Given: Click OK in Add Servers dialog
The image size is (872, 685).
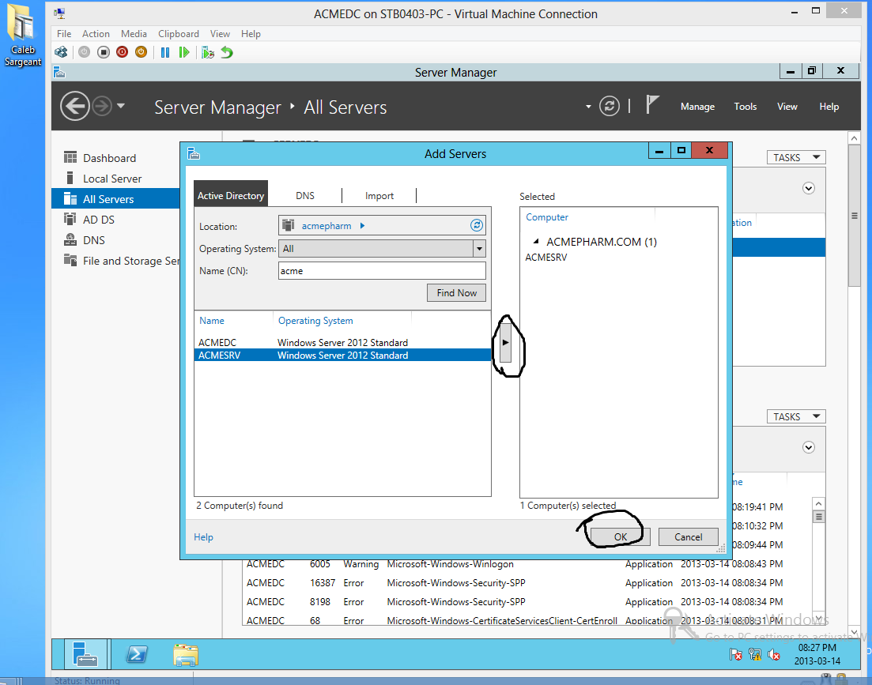Looking at the screenshot, I should [620, 536].
